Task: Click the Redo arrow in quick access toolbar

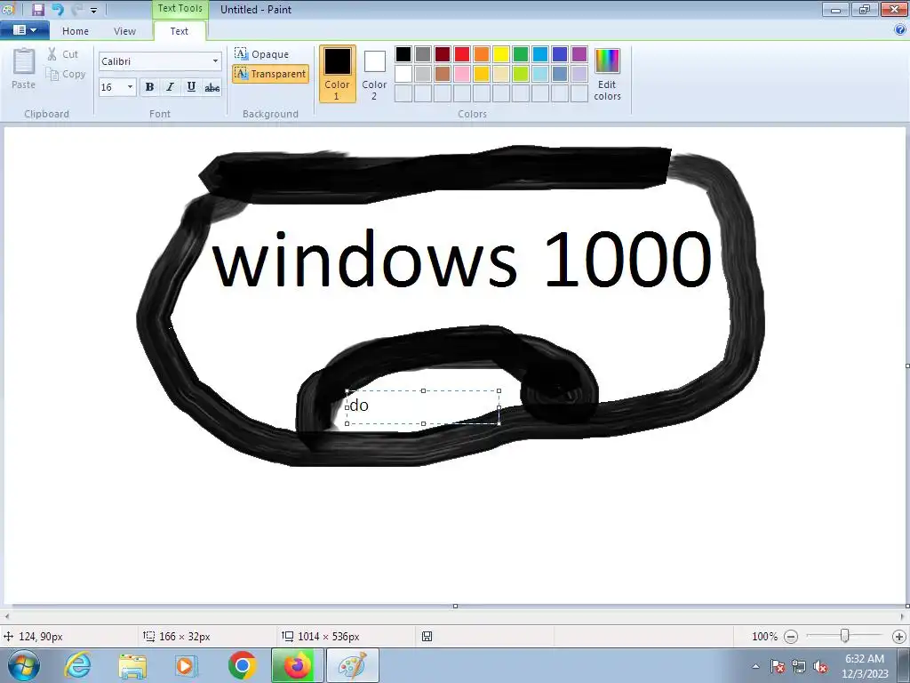Action: [x=76, y=9]
